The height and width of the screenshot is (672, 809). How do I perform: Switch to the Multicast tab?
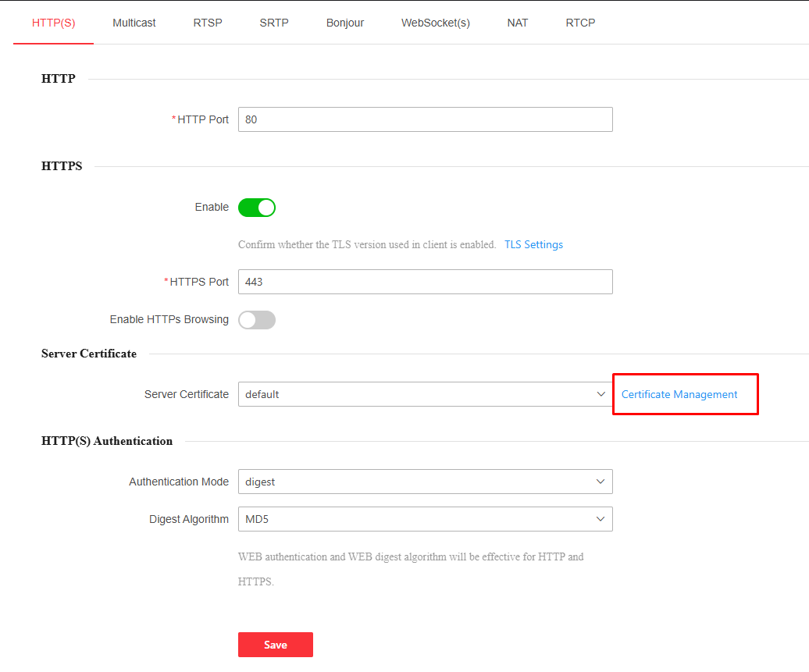coord(134,23)
